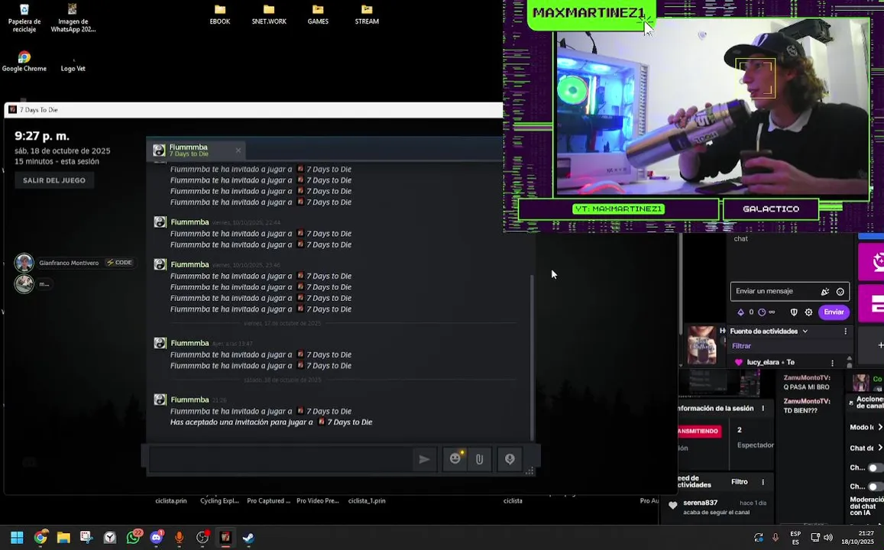Open the Papelera de reciclaje desktop icon
The height and width of the screenshot is (550, 884).
tap(24, 18)
